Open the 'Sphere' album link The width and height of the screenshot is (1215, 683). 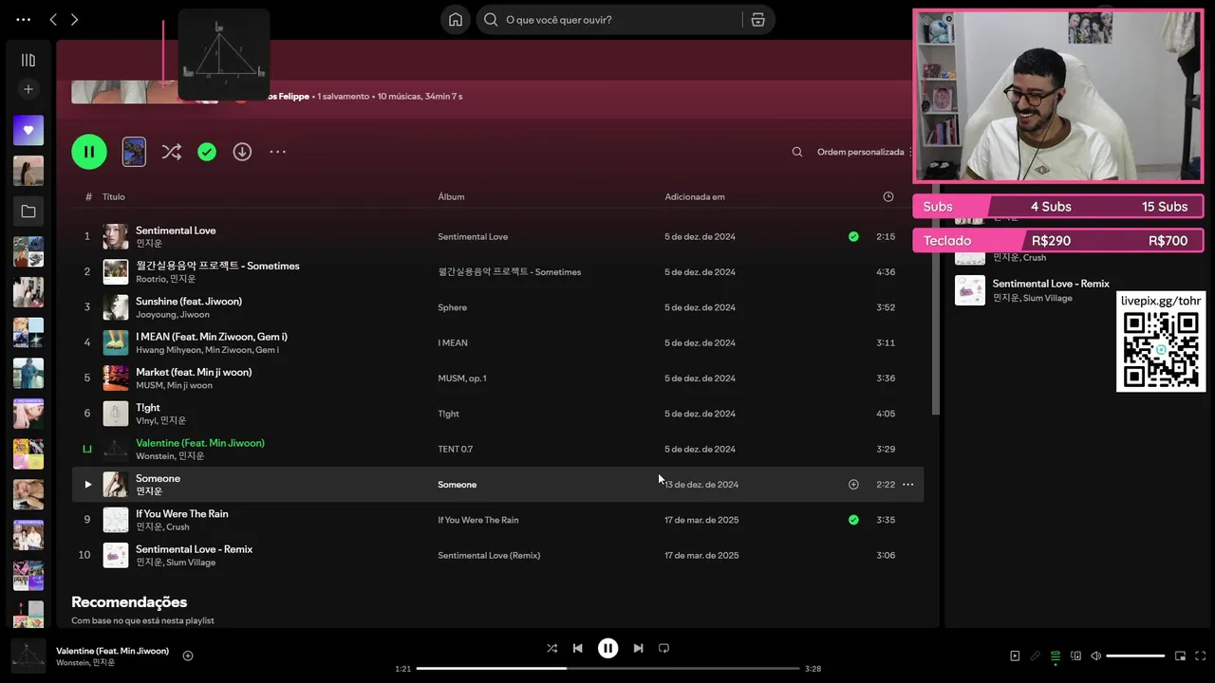point(454,307)
